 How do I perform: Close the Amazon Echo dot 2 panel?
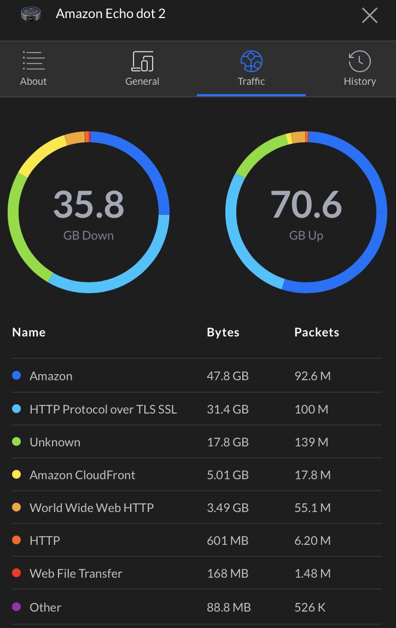point(369,16)
